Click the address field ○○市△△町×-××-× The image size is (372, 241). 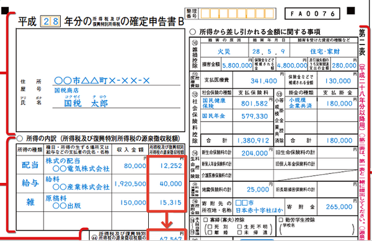(x=102, y=81)
